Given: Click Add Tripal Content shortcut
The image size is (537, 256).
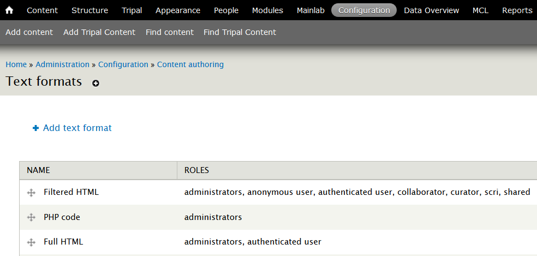Looking at the screenshot, I should coord(99,32).
